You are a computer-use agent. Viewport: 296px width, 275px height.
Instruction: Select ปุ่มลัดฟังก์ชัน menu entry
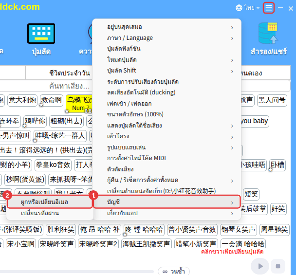[x=166, y=49]
